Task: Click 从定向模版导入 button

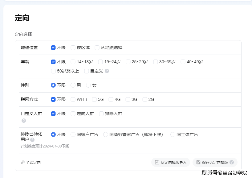Action: (x=171, y=162)
